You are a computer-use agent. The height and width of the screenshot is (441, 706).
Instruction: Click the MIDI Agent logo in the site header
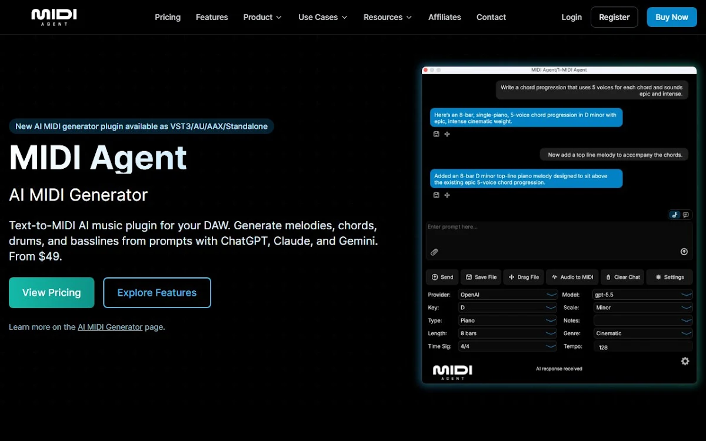54,17
